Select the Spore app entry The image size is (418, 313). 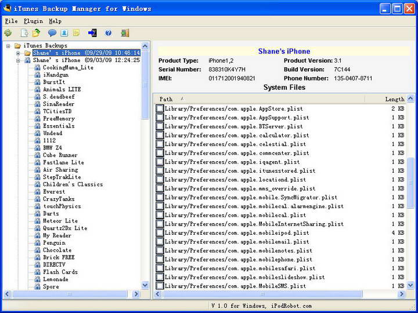pos(51,287)
